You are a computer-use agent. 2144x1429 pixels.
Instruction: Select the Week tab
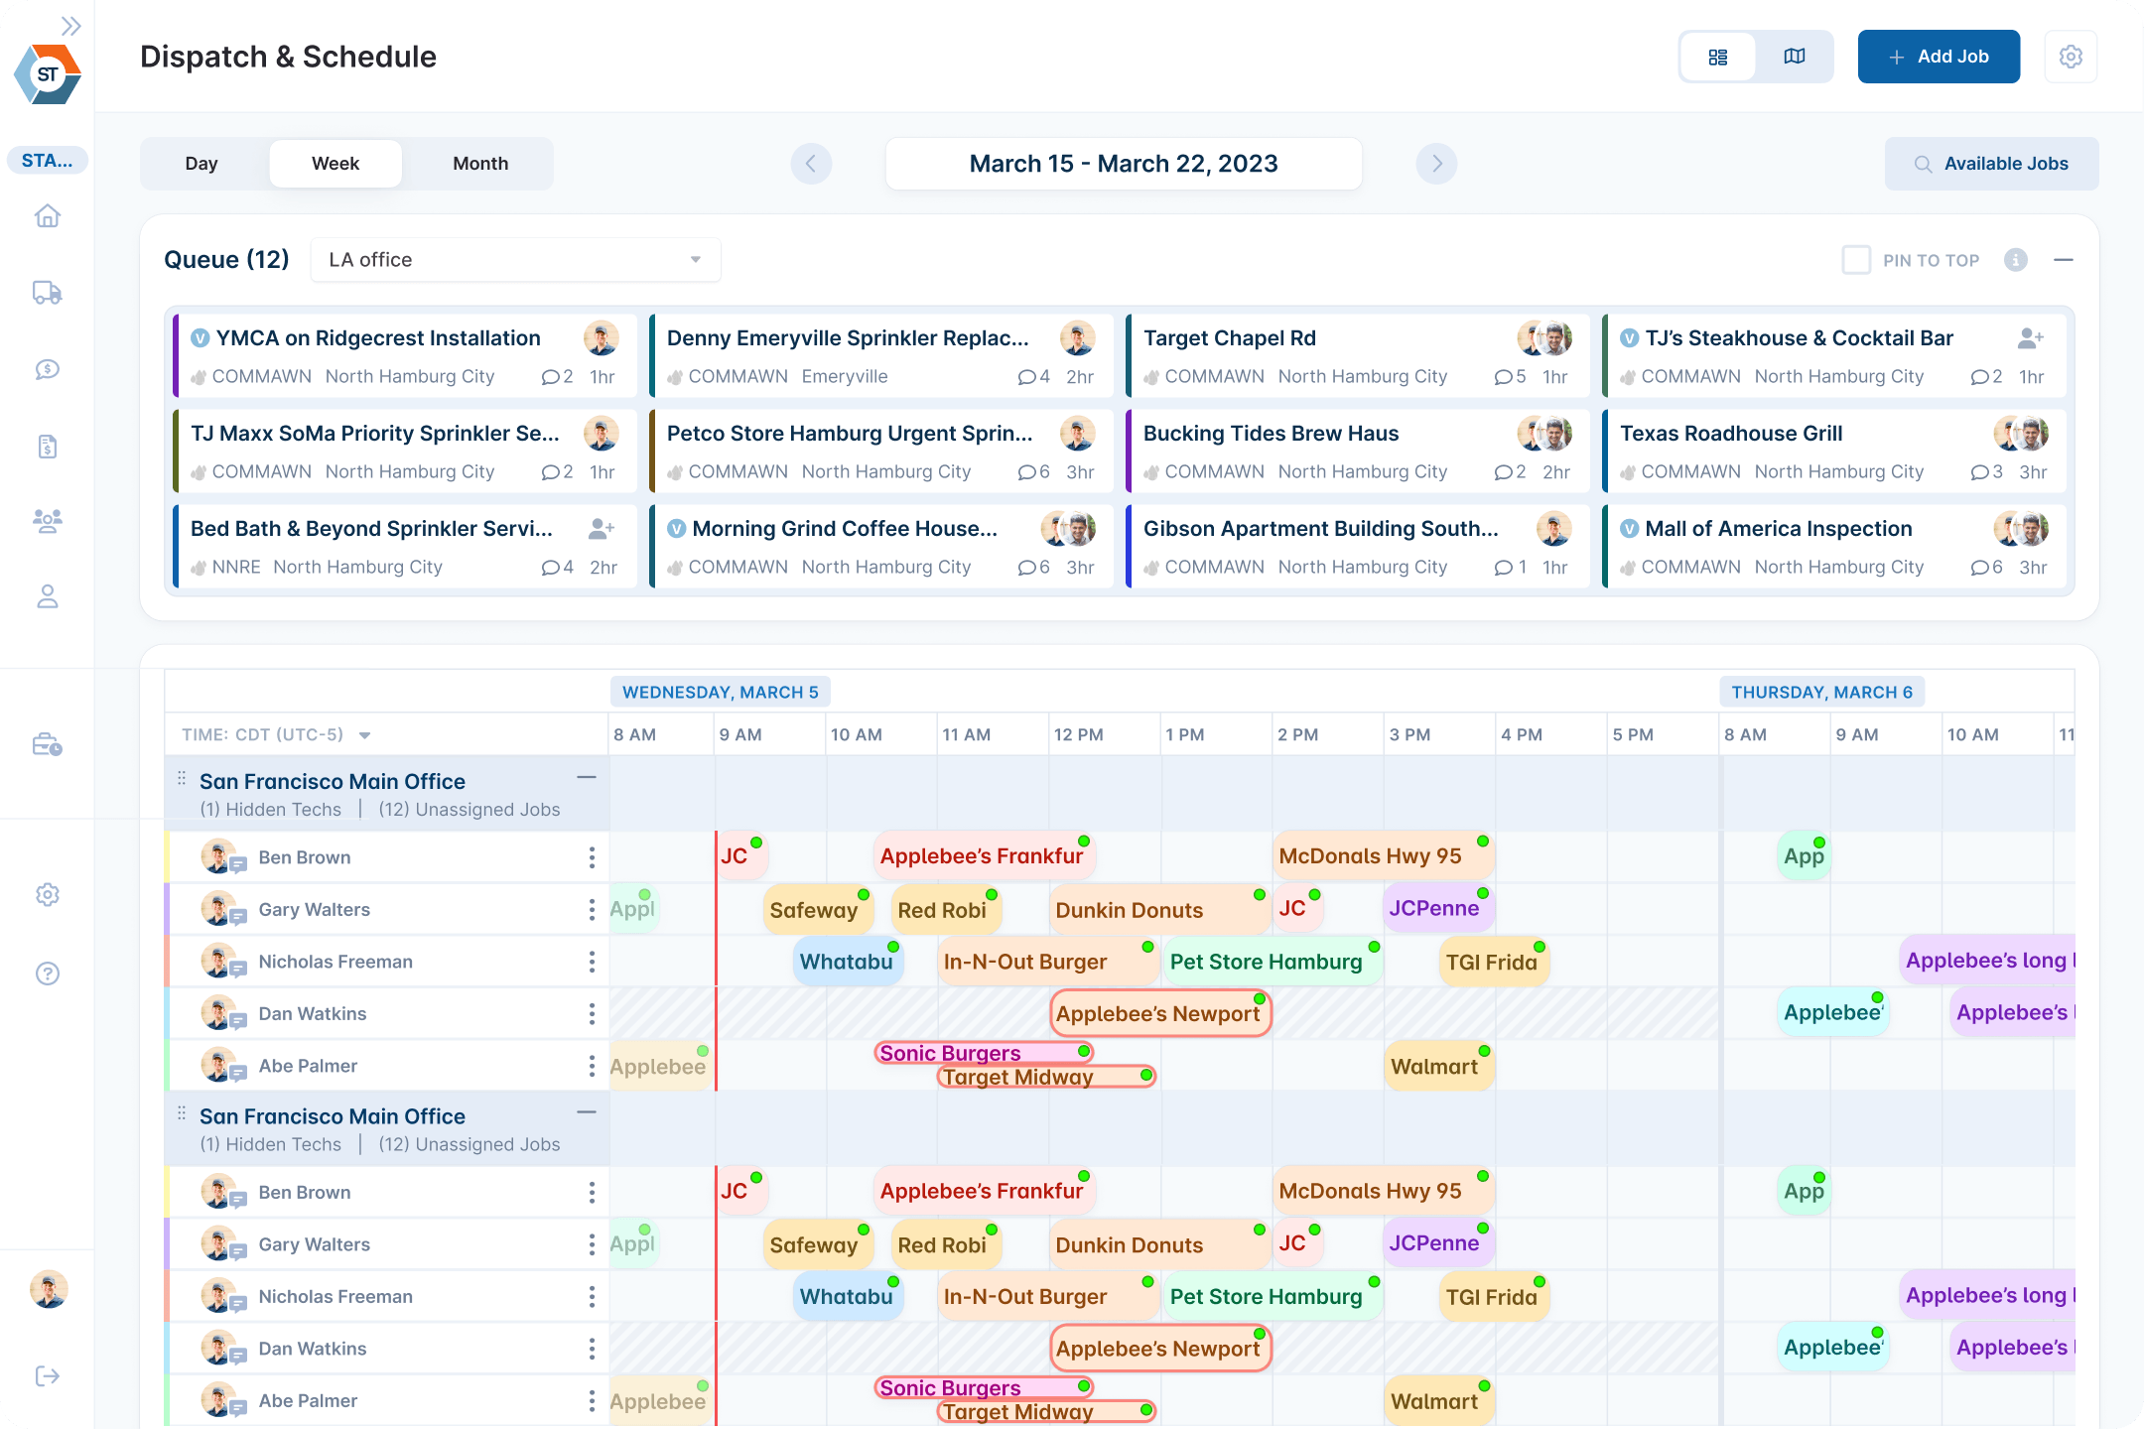(x=335, y=164)
